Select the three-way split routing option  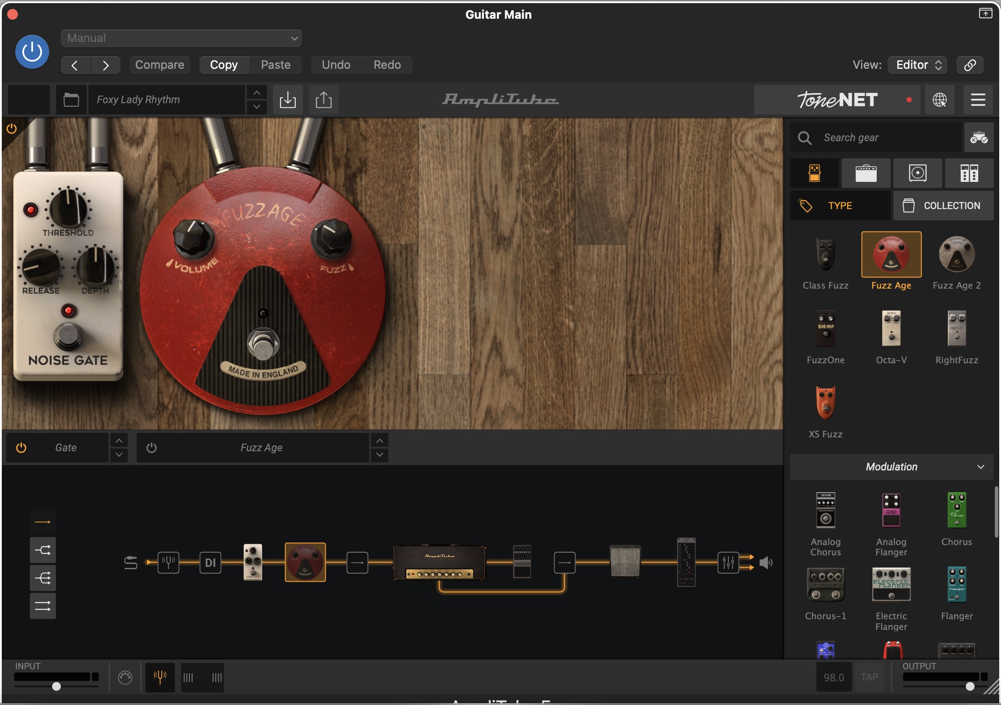43,579
